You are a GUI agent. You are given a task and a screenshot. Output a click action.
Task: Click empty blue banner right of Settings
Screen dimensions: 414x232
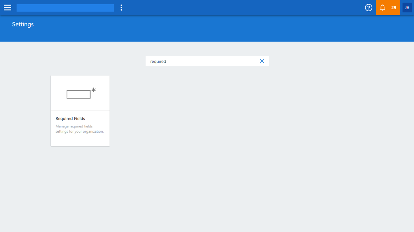click(x=212, y=28)
